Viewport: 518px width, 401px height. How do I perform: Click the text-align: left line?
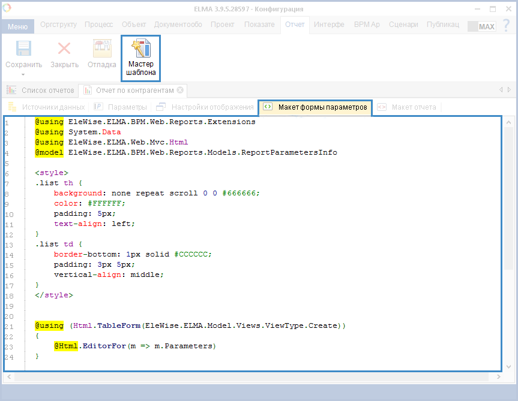coord(94,224)
